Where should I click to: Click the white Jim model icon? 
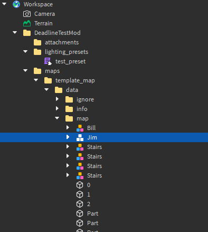pyautogui.click(x=80, y=137)
